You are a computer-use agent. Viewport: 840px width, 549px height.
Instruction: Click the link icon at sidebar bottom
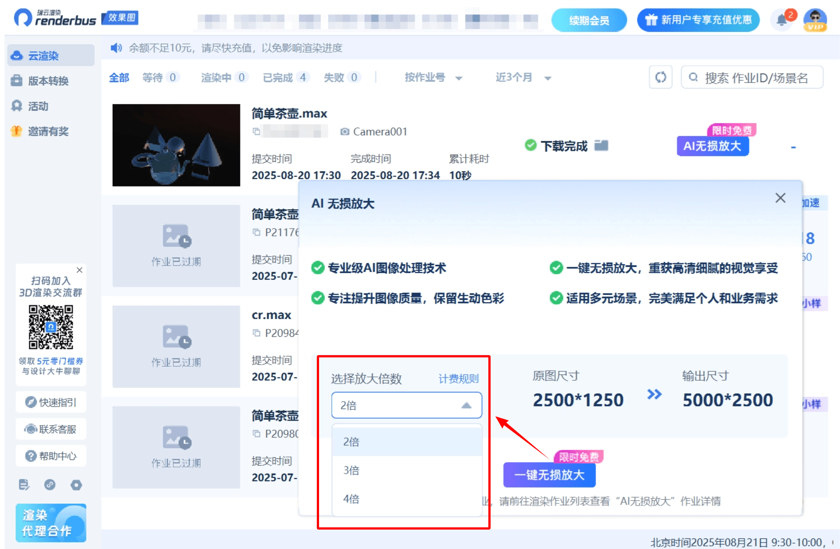click(x=50, y=485)
